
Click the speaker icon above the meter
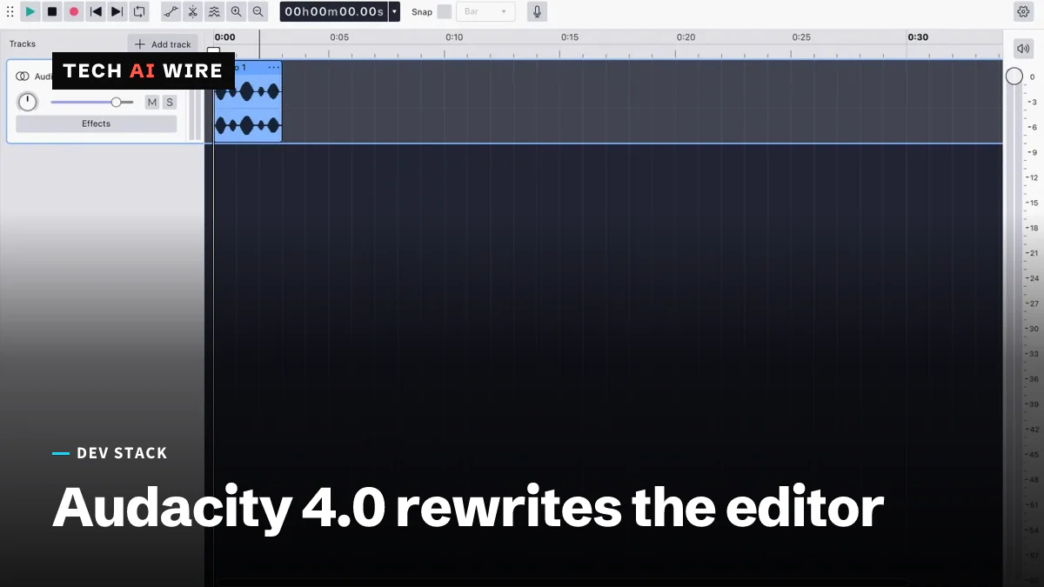pos(1023,48)
